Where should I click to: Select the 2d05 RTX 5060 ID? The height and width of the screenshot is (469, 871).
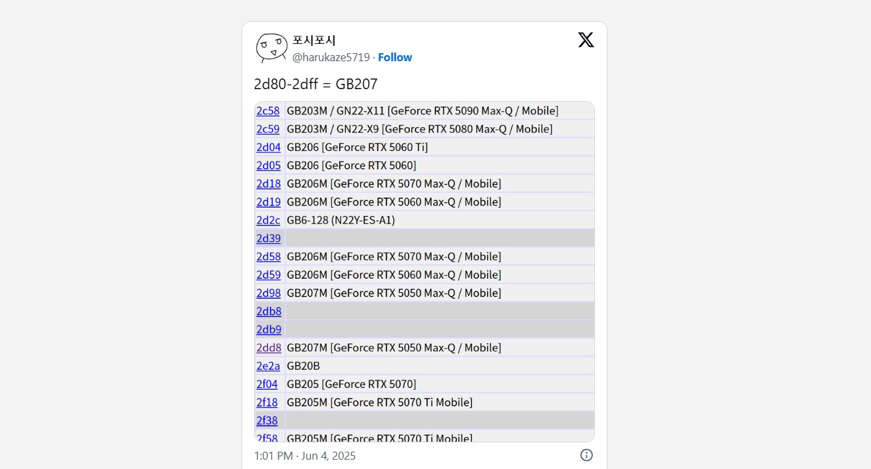pyautogui.click(x=268, y=165)
